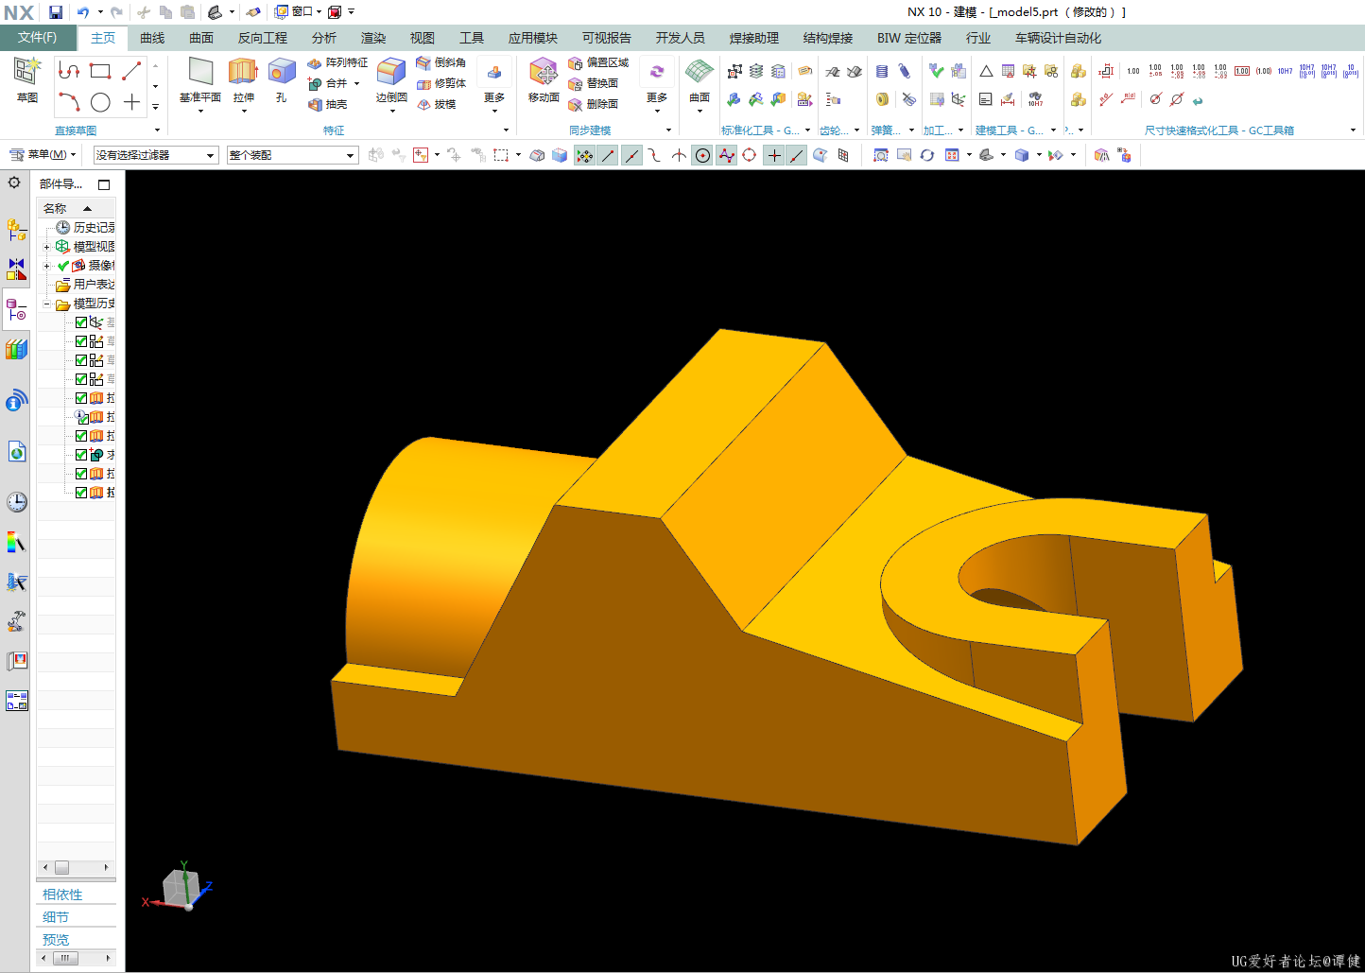Select the Rectangle sketch tool
Viewport: 1365px width, 973px height.
100,71
